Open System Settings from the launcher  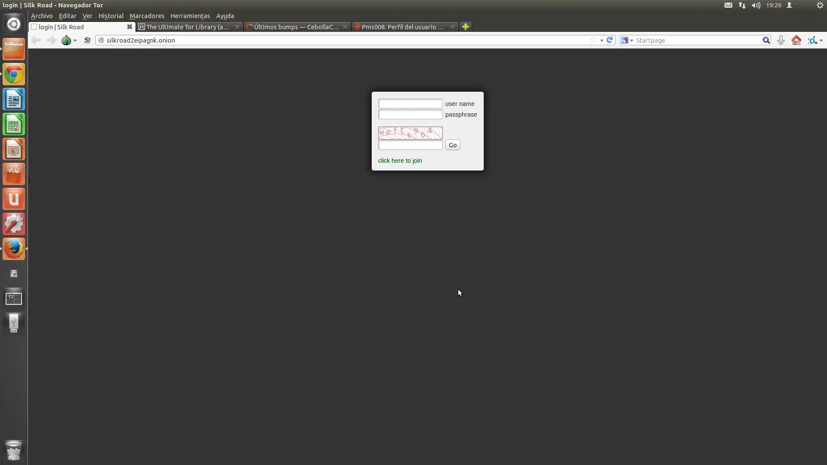[x=14, y=224]
